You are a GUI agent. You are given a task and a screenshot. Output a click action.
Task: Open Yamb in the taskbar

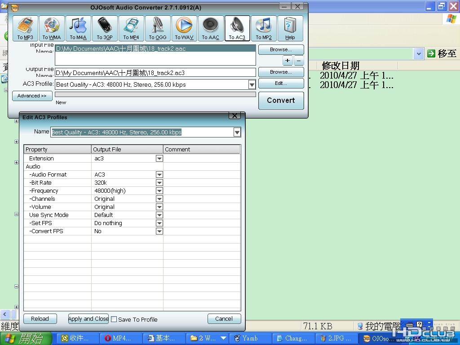tap(251, 338)
